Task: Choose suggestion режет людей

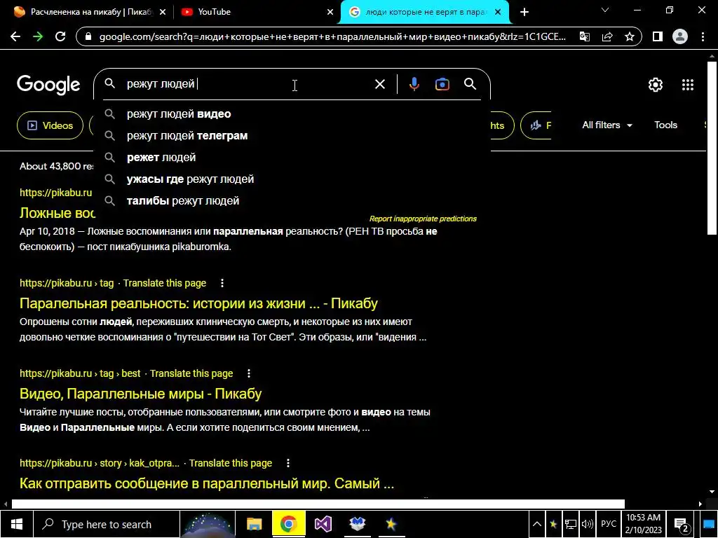Action: (292, 158)
